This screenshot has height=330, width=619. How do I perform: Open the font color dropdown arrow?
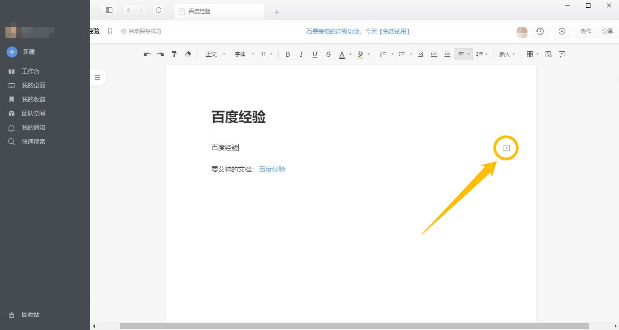point(350,54)
